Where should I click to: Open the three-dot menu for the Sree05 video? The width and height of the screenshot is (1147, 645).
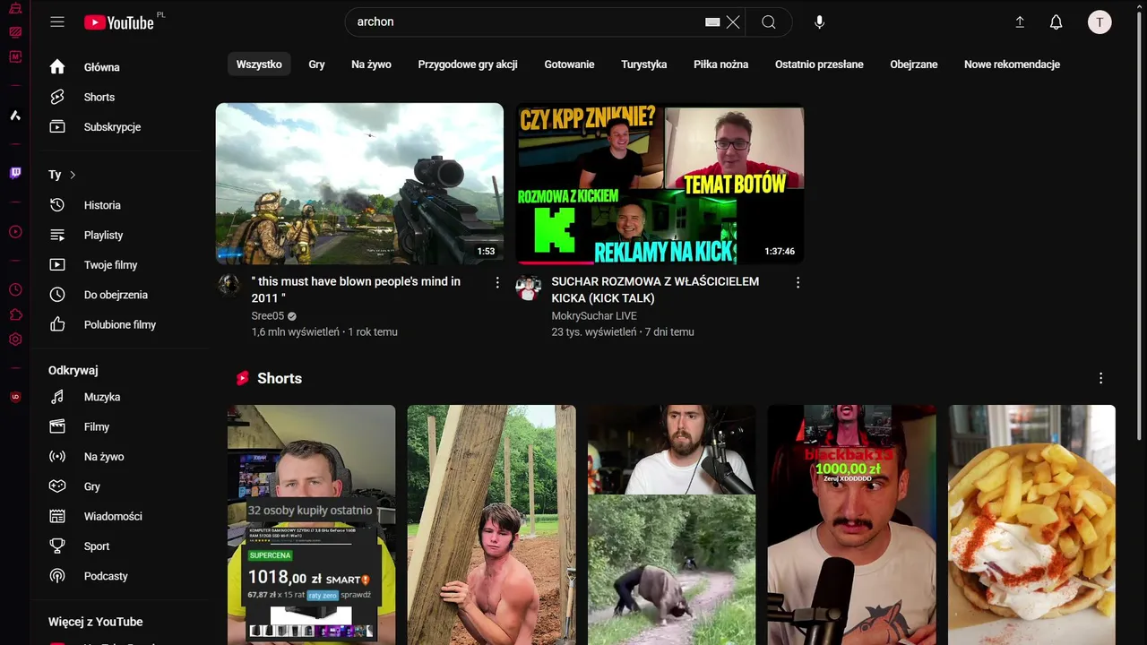pos(497,282)
